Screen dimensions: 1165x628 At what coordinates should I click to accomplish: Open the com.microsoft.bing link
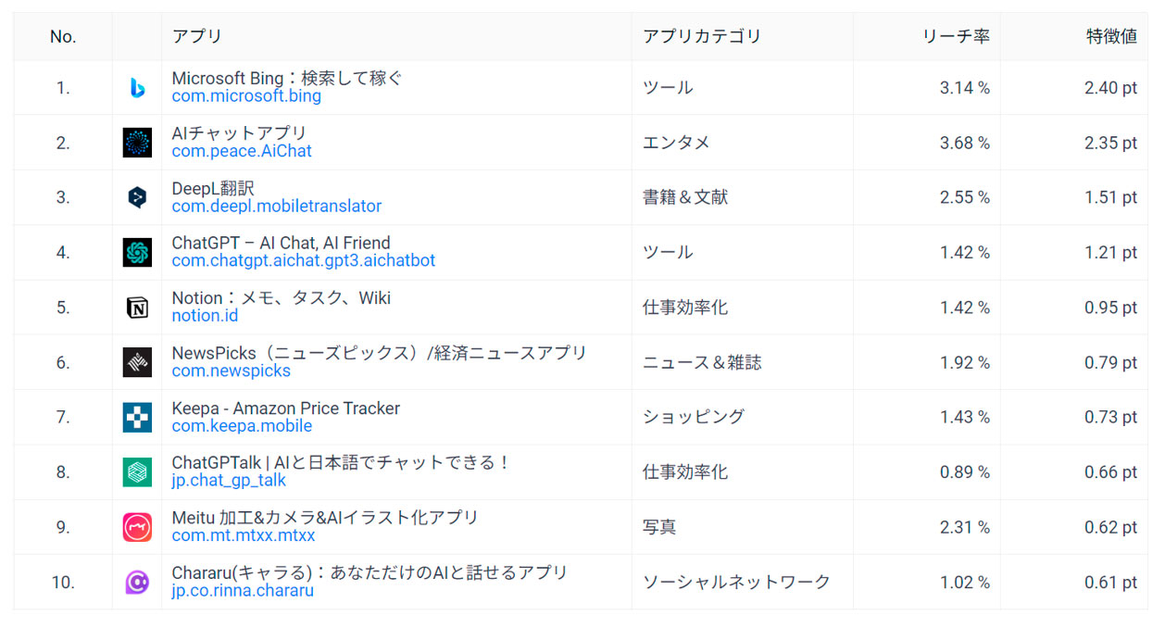pyautogui.click(x=246, y=96)
